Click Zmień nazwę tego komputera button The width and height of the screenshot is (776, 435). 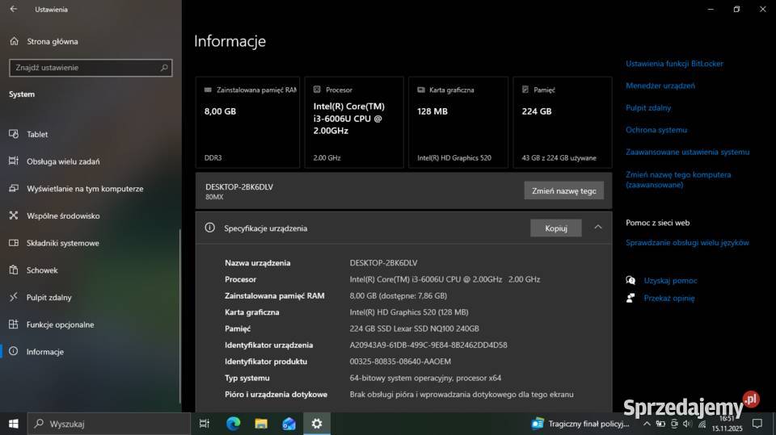563,190
